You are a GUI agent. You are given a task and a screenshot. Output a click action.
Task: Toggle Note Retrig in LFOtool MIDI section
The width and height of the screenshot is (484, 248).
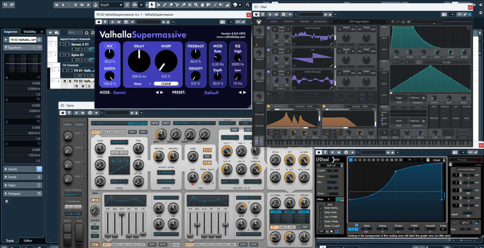point(321,208)
